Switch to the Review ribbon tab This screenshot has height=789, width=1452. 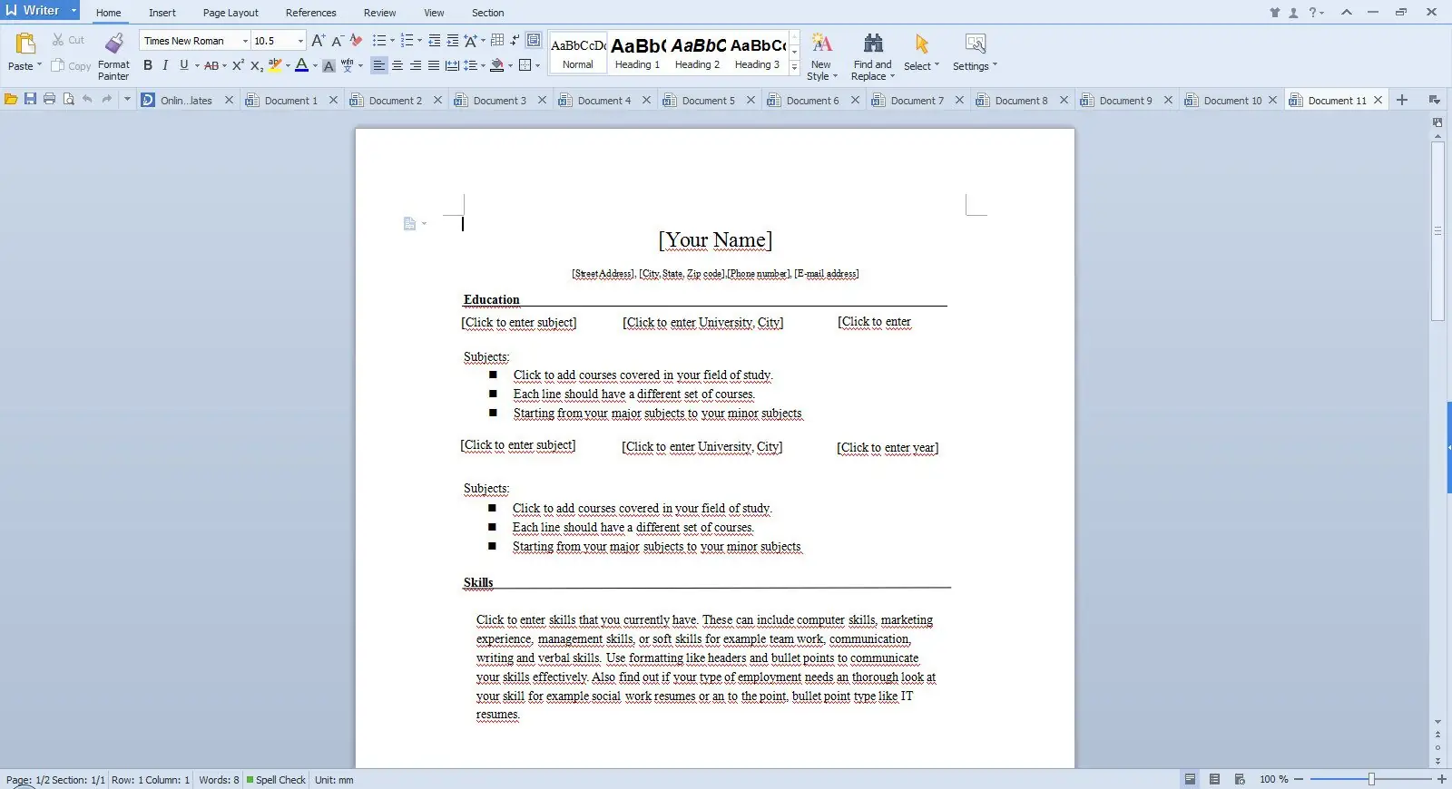pyautogui.click(x=379, y=13)
